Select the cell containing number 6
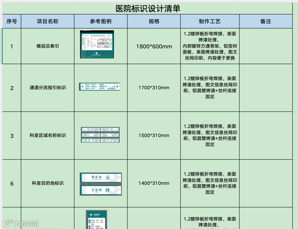 [x=11, y=183]
